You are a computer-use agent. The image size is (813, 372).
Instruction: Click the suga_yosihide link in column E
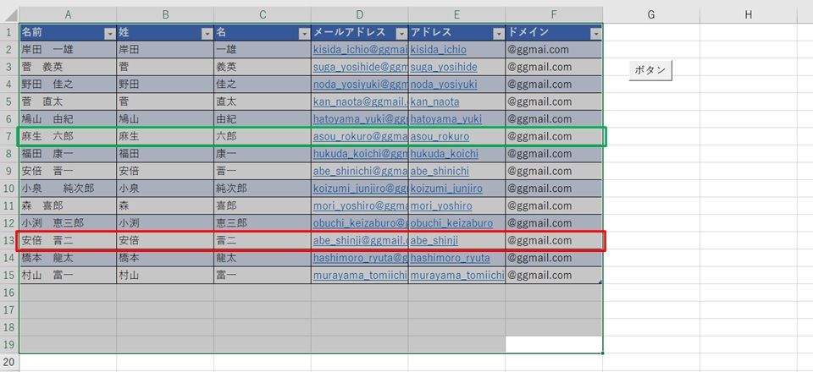pos(444,68)
